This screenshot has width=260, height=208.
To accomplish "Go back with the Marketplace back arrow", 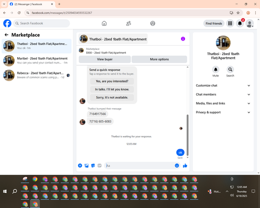I will point(7,35).
